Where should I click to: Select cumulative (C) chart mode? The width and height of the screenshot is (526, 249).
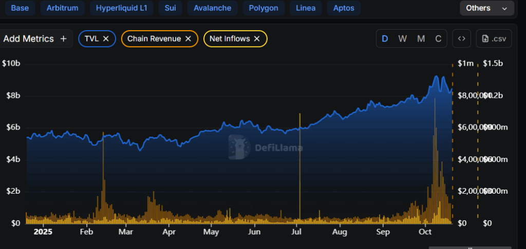pos(438,38)
